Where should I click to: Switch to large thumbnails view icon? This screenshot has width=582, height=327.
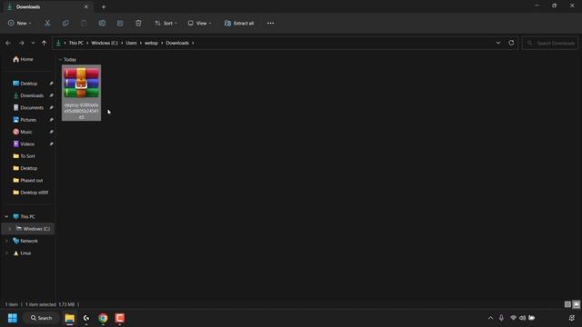576,304
